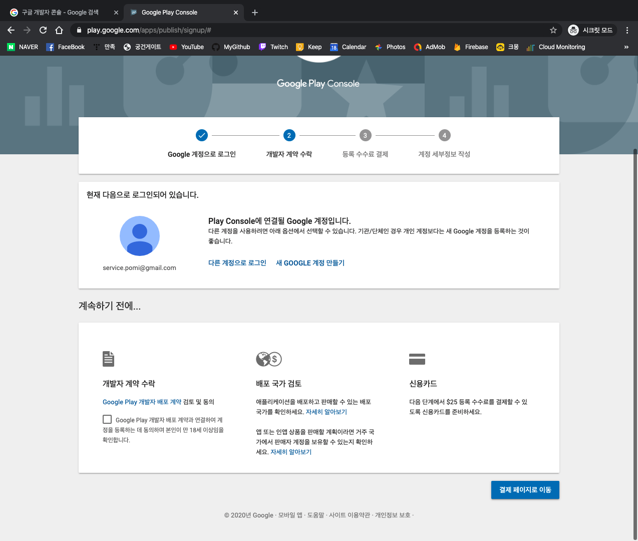Check the developer agreement consent checkbox
The height and width of the screenshot is (541, 638).
(107, 419)
